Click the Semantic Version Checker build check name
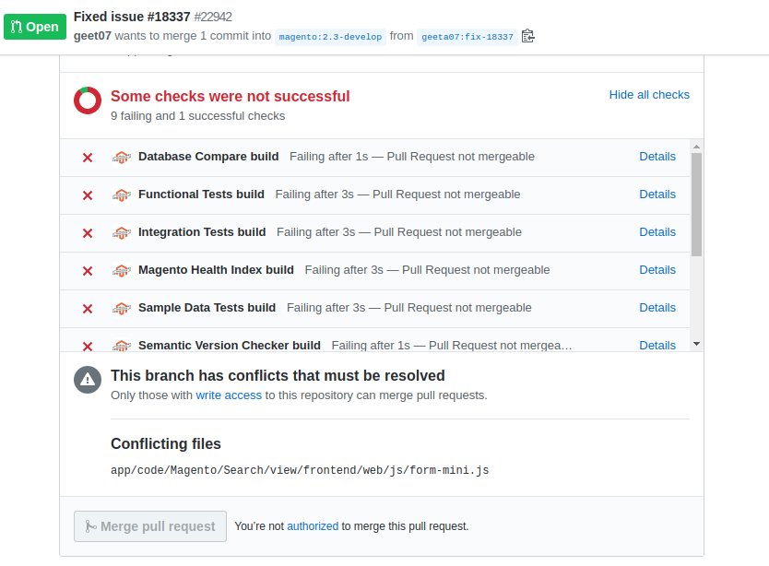Screen dimensions: 769x566 click(230, 346)
